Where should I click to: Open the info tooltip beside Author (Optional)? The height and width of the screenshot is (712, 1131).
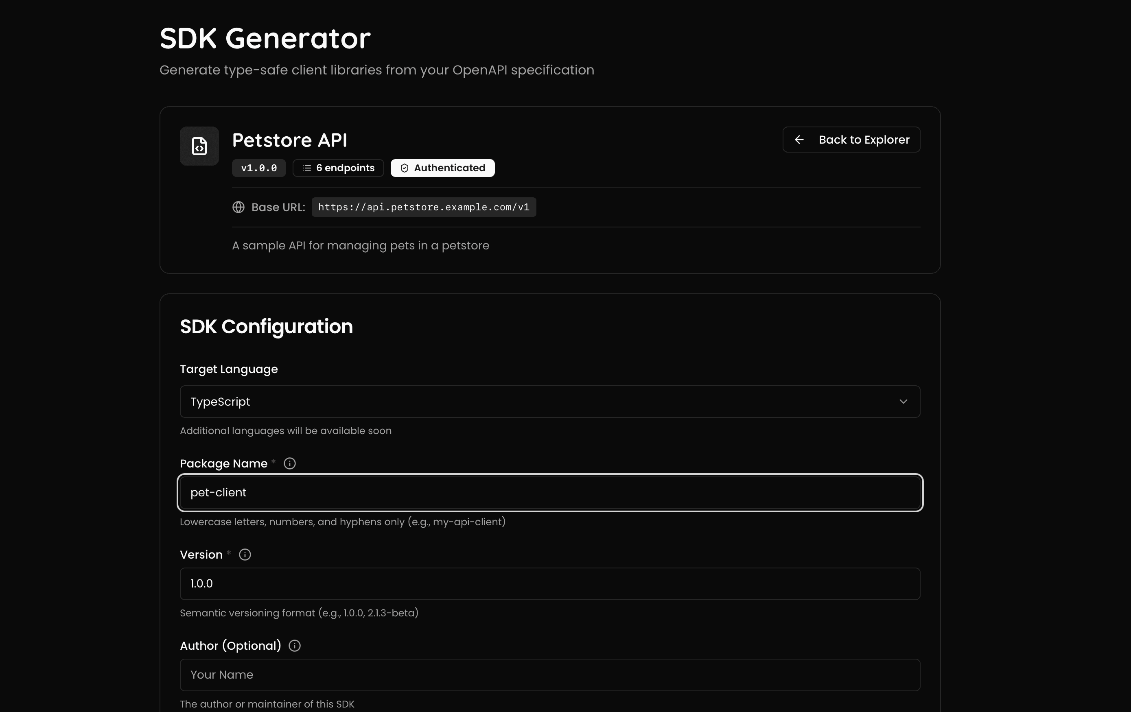294,645
